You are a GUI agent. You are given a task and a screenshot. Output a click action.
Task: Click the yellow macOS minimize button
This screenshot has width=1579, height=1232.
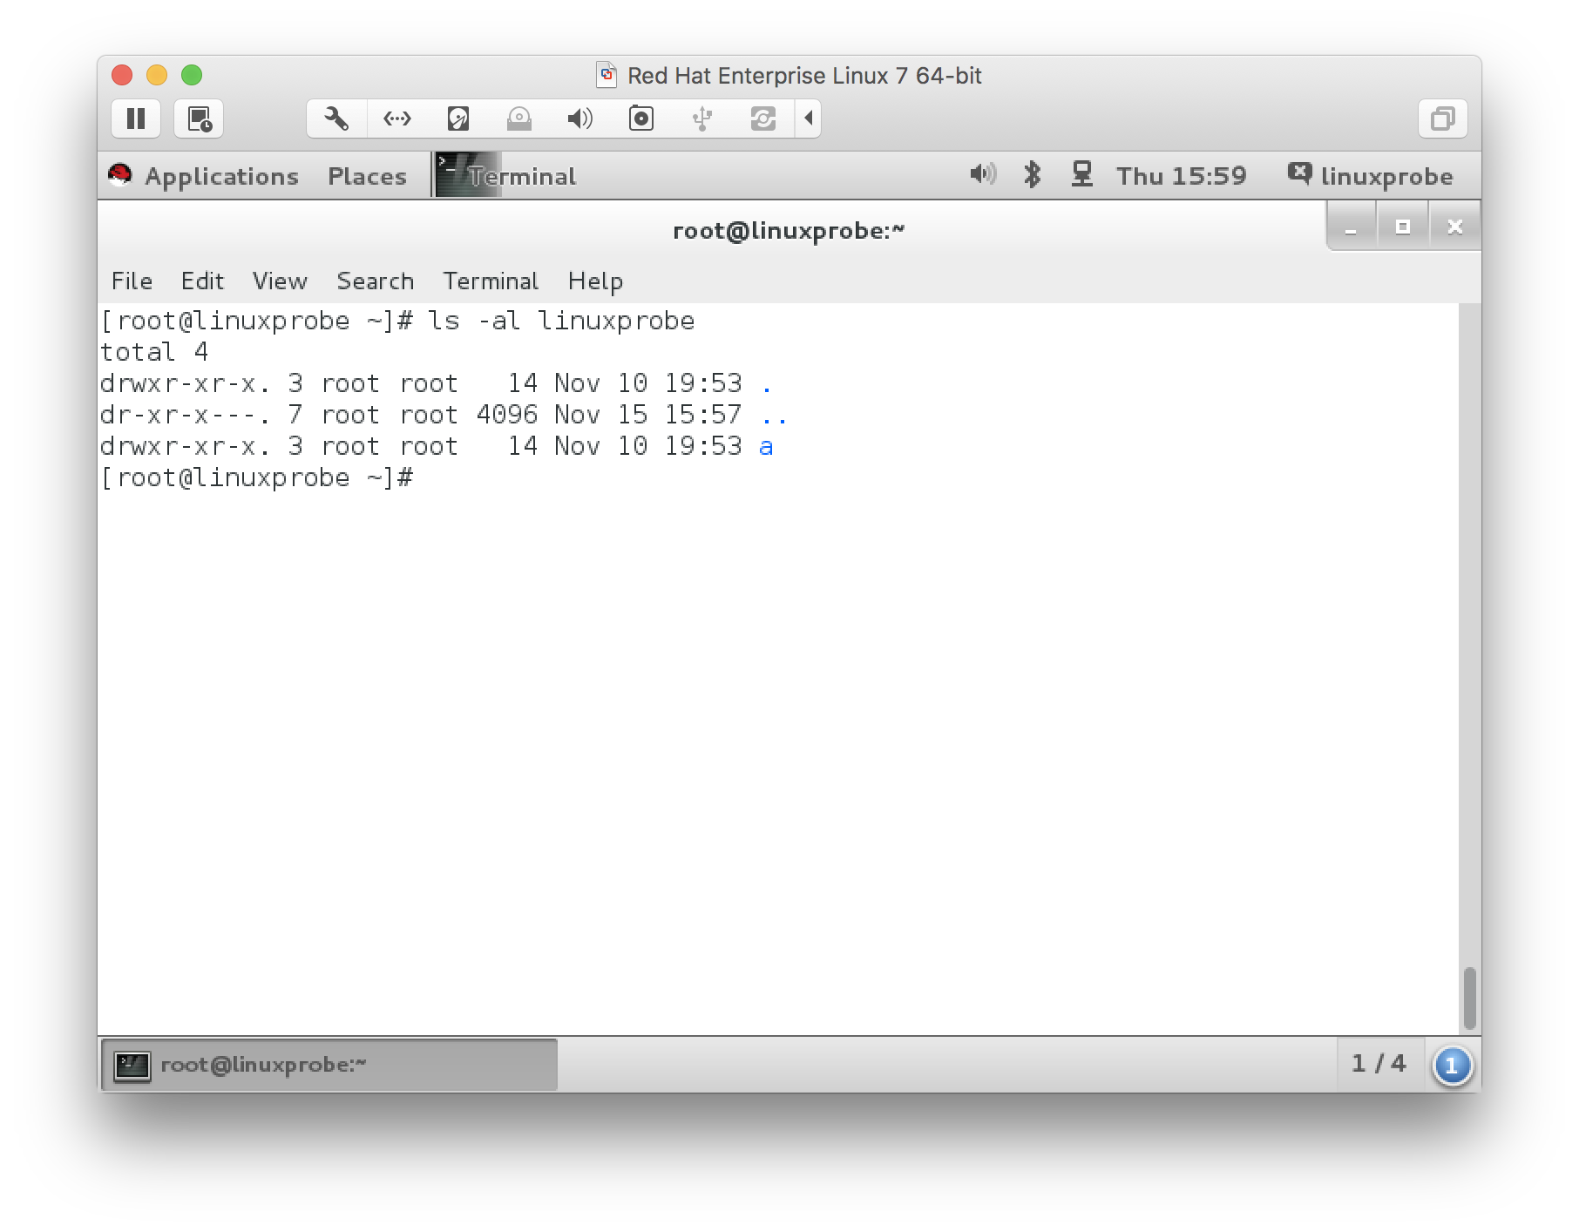157,75
